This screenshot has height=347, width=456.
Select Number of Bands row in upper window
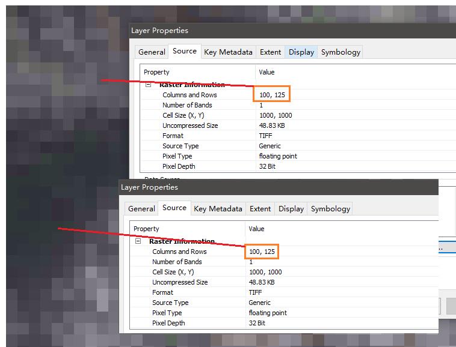(298, 105)
